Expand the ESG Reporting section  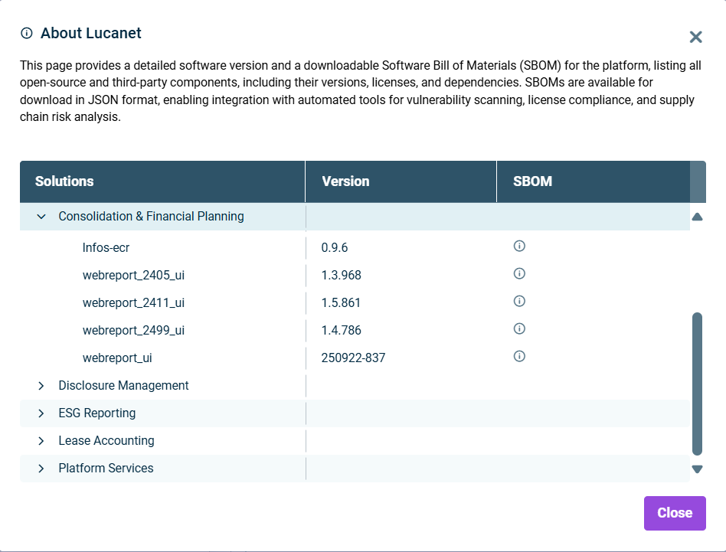pos(41,413)
